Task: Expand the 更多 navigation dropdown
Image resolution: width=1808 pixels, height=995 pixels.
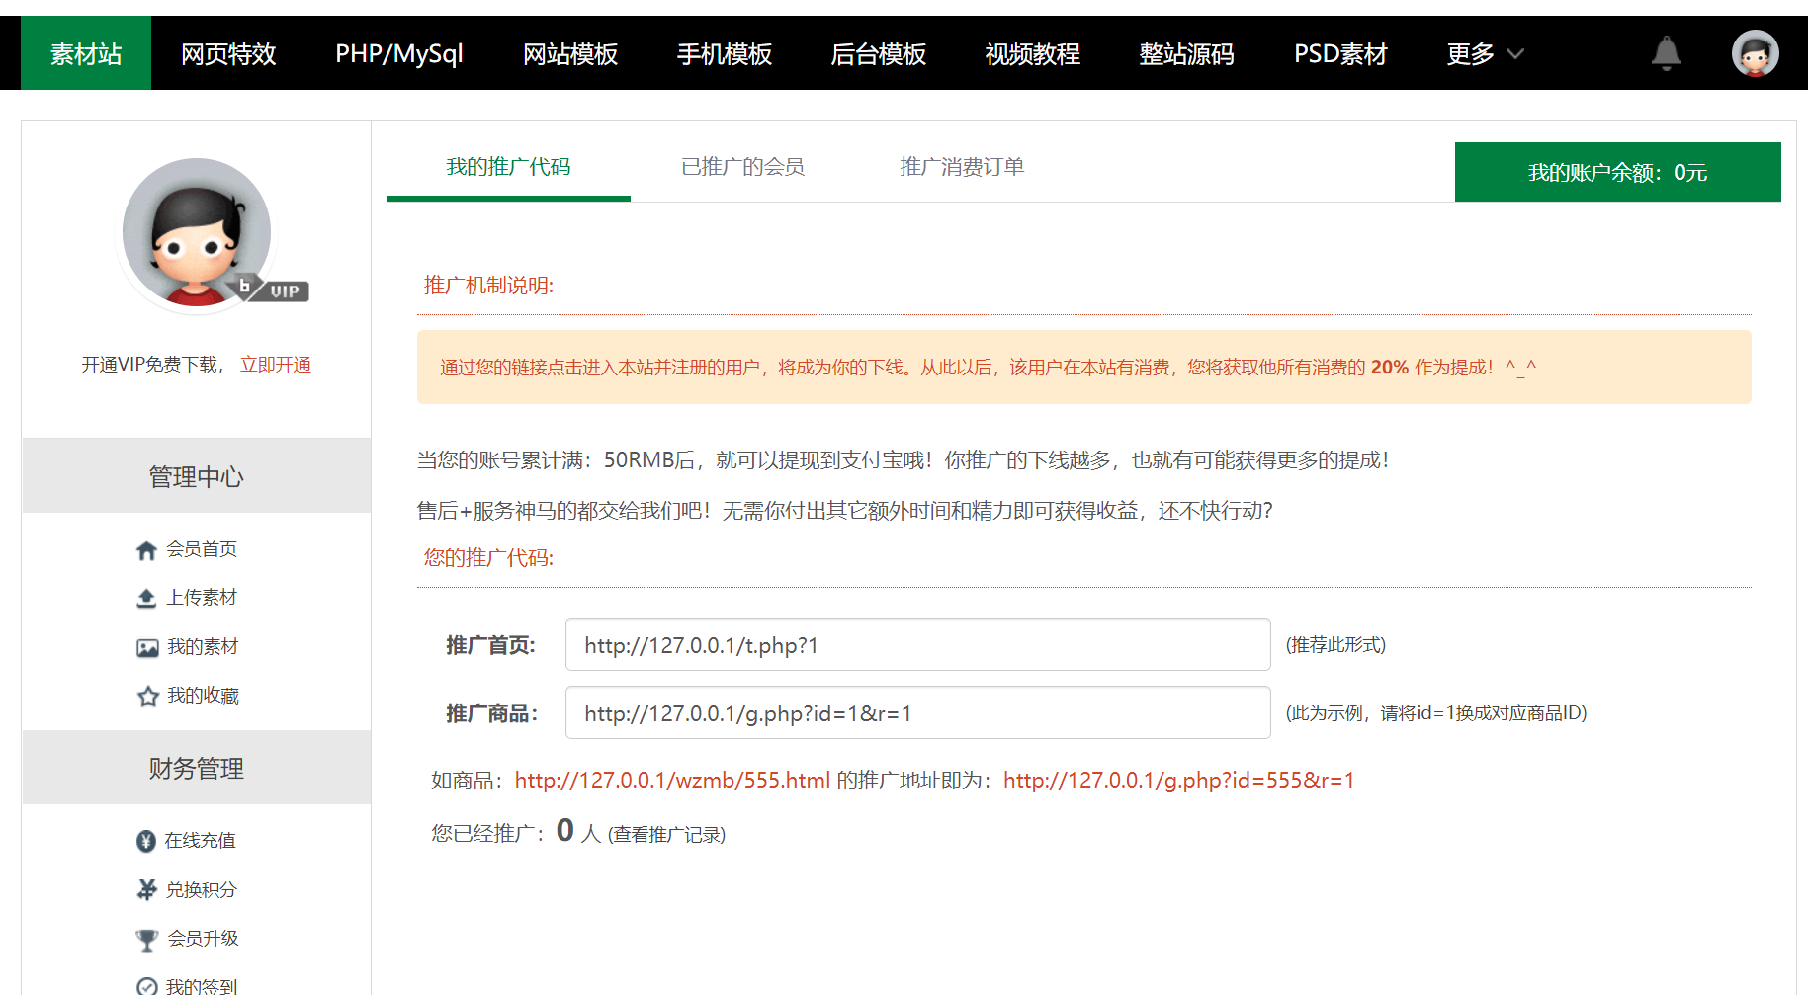Action: pyautogui.click(x=1482, y=55)
